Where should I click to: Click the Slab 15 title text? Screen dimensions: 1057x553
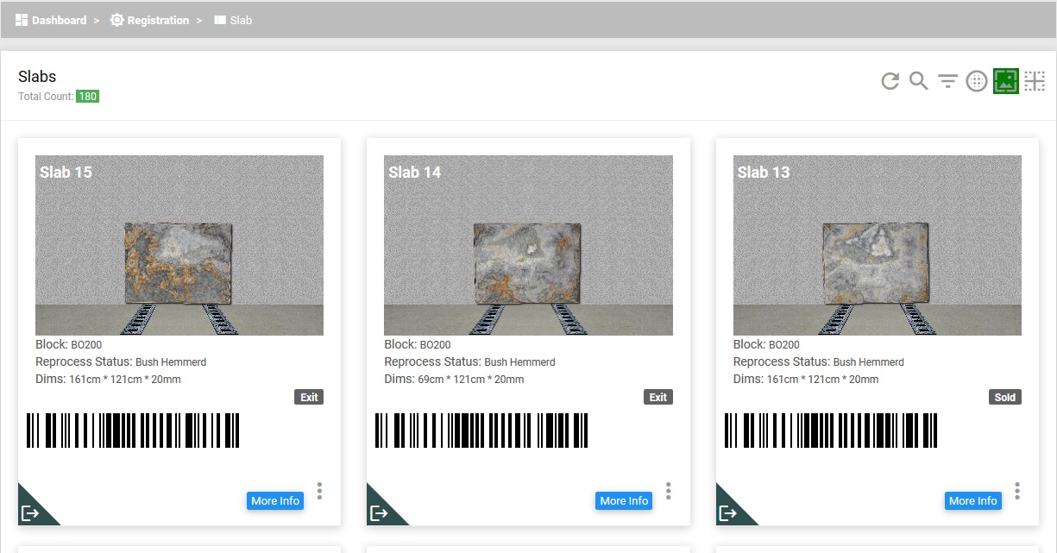[66, 173]
